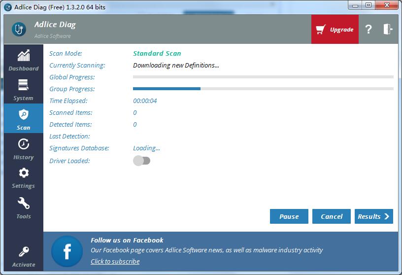Click the Last Detection label
The image size is (402, 275).
(70, 136)
